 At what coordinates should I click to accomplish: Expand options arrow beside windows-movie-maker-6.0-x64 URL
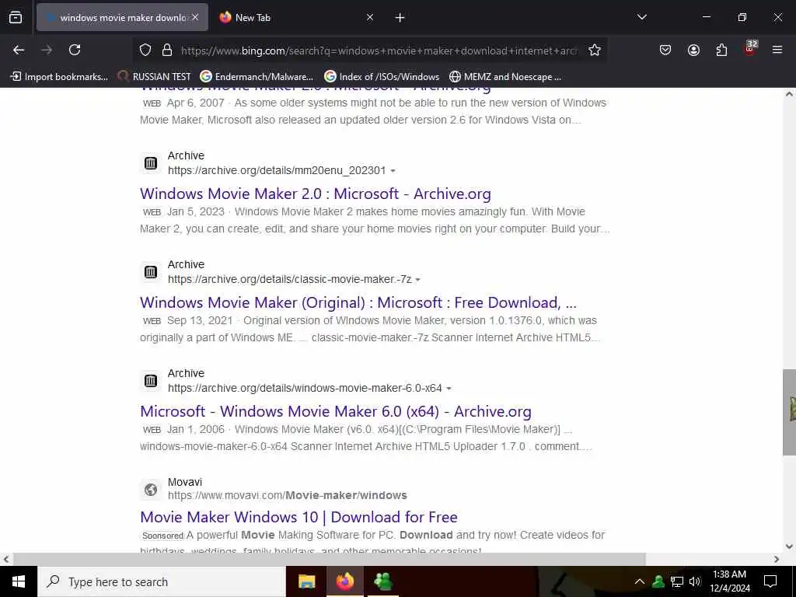pos(449,389)
